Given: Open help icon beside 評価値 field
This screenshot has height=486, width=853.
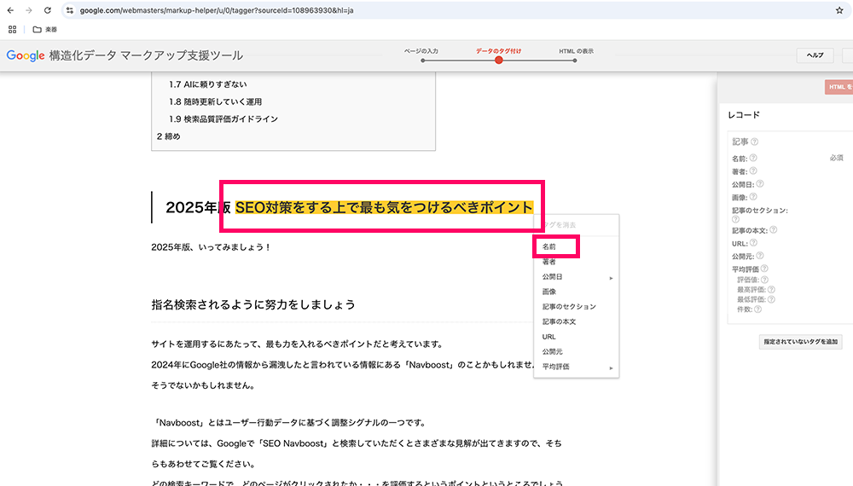Looking at the screenshot, I should 764,280.
